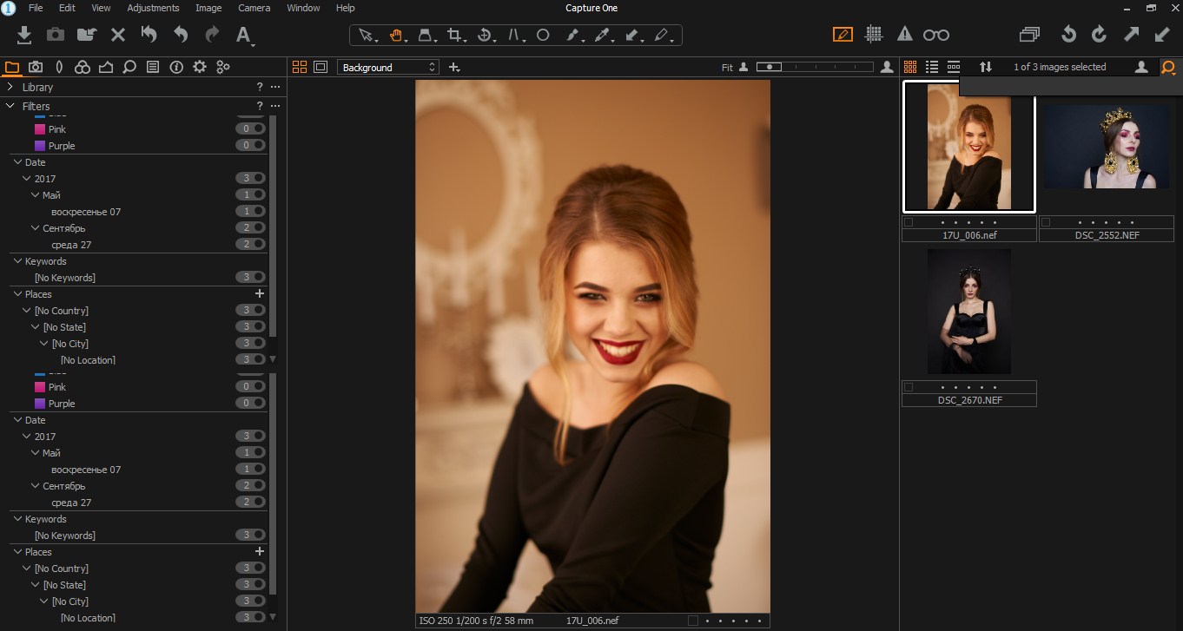Toggle the grid overlay icon

tap(875, 35)
